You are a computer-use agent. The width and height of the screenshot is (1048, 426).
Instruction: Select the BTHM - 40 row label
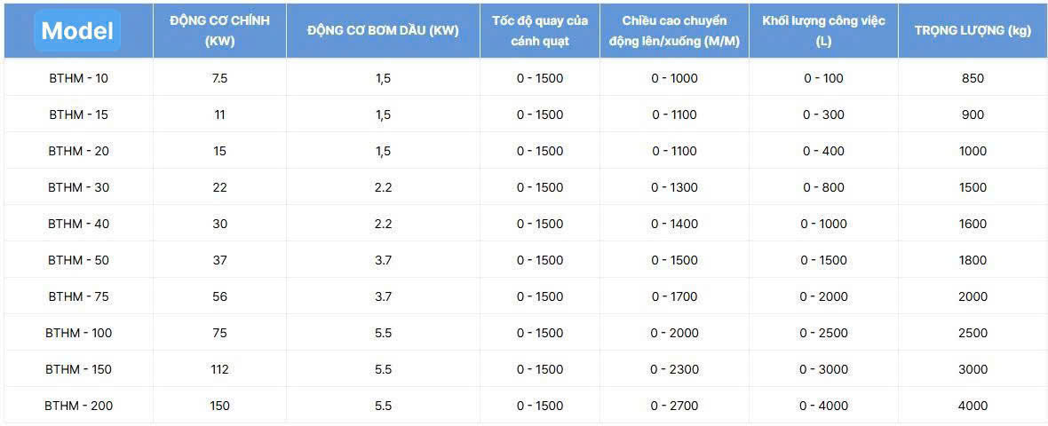[x=78, y=224]
